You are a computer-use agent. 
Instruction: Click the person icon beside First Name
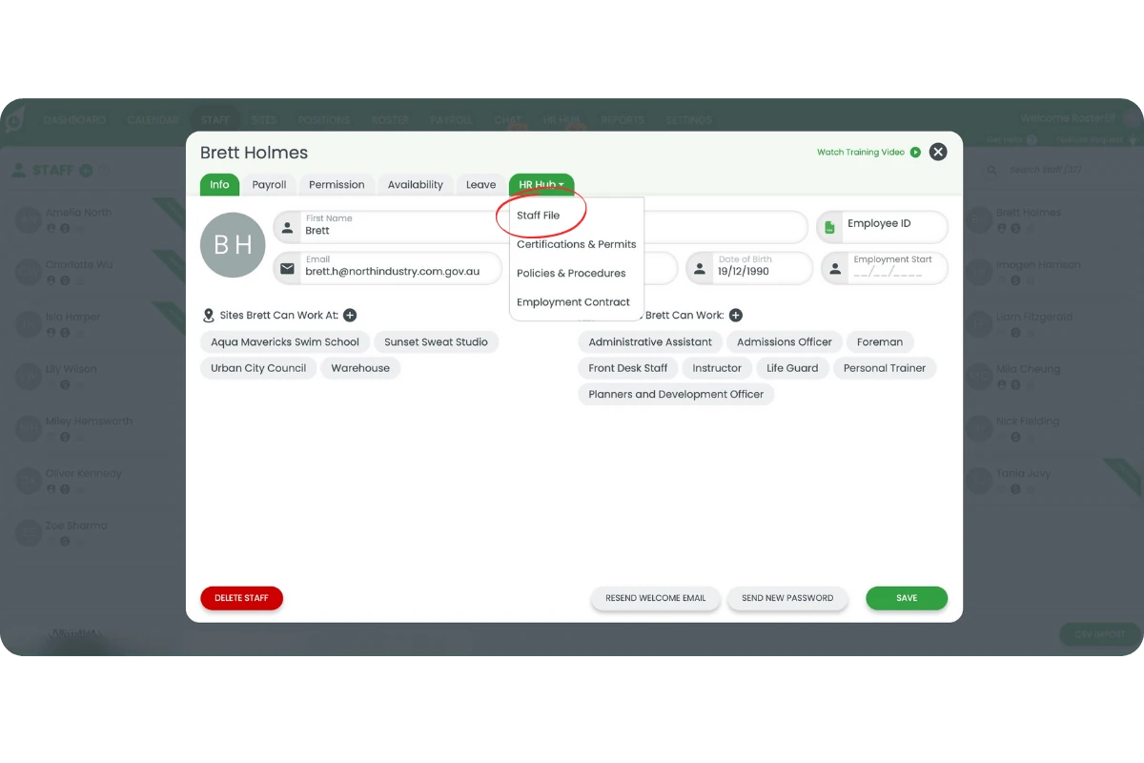click(287, 227)
